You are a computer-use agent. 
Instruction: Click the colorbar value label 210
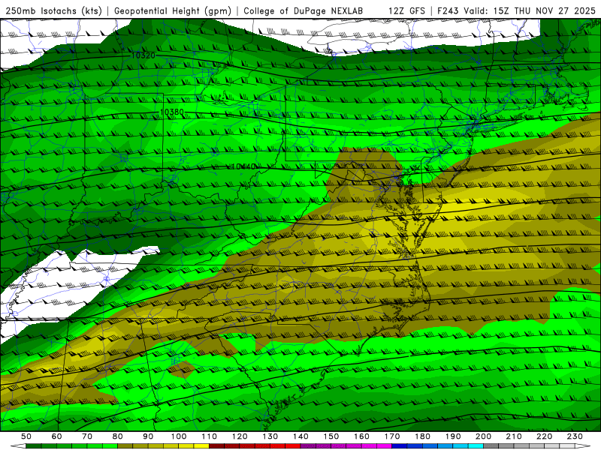click(x=514, y=436)
